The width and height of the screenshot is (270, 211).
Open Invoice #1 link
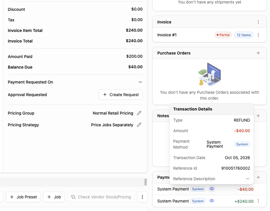(x=167, y=35)
